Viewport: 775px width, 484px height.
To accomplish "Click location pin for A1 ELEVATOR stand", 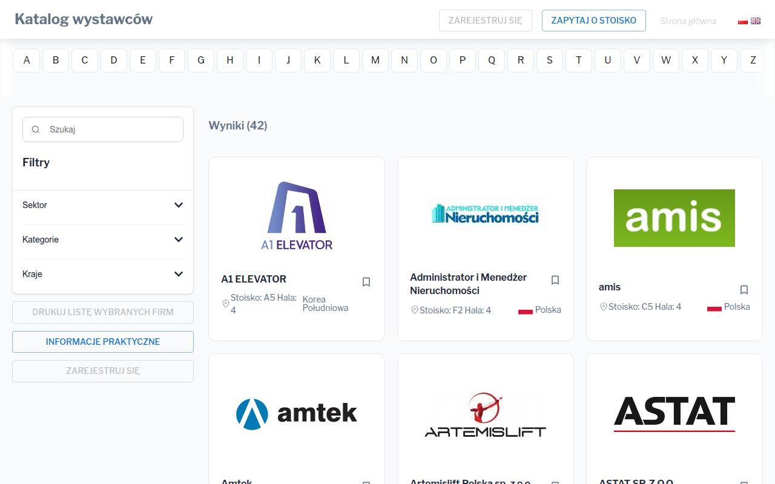I will (226, 304).
